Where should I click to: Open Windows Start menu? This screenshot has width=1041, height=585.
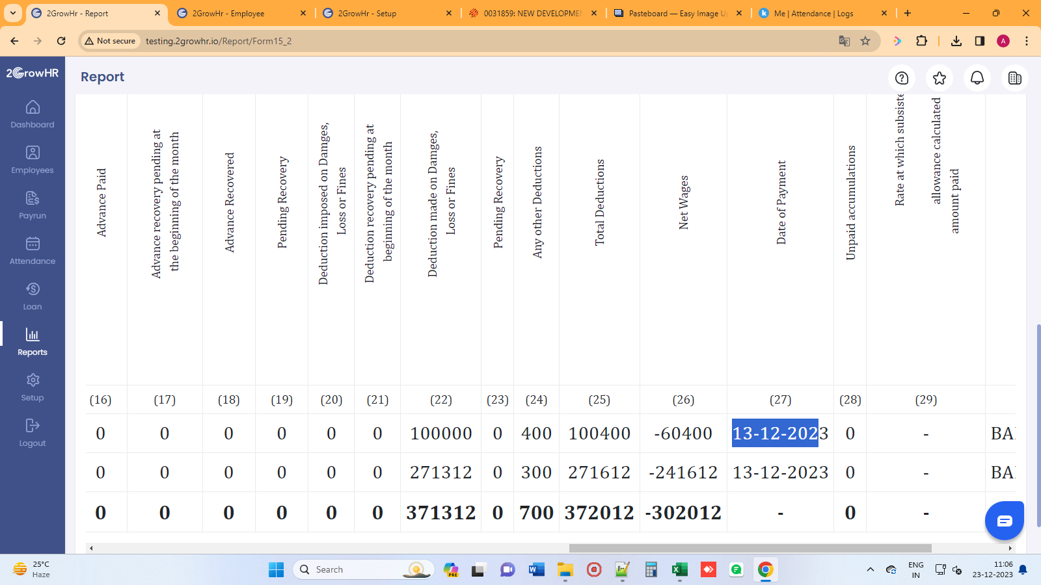point(276,569)
